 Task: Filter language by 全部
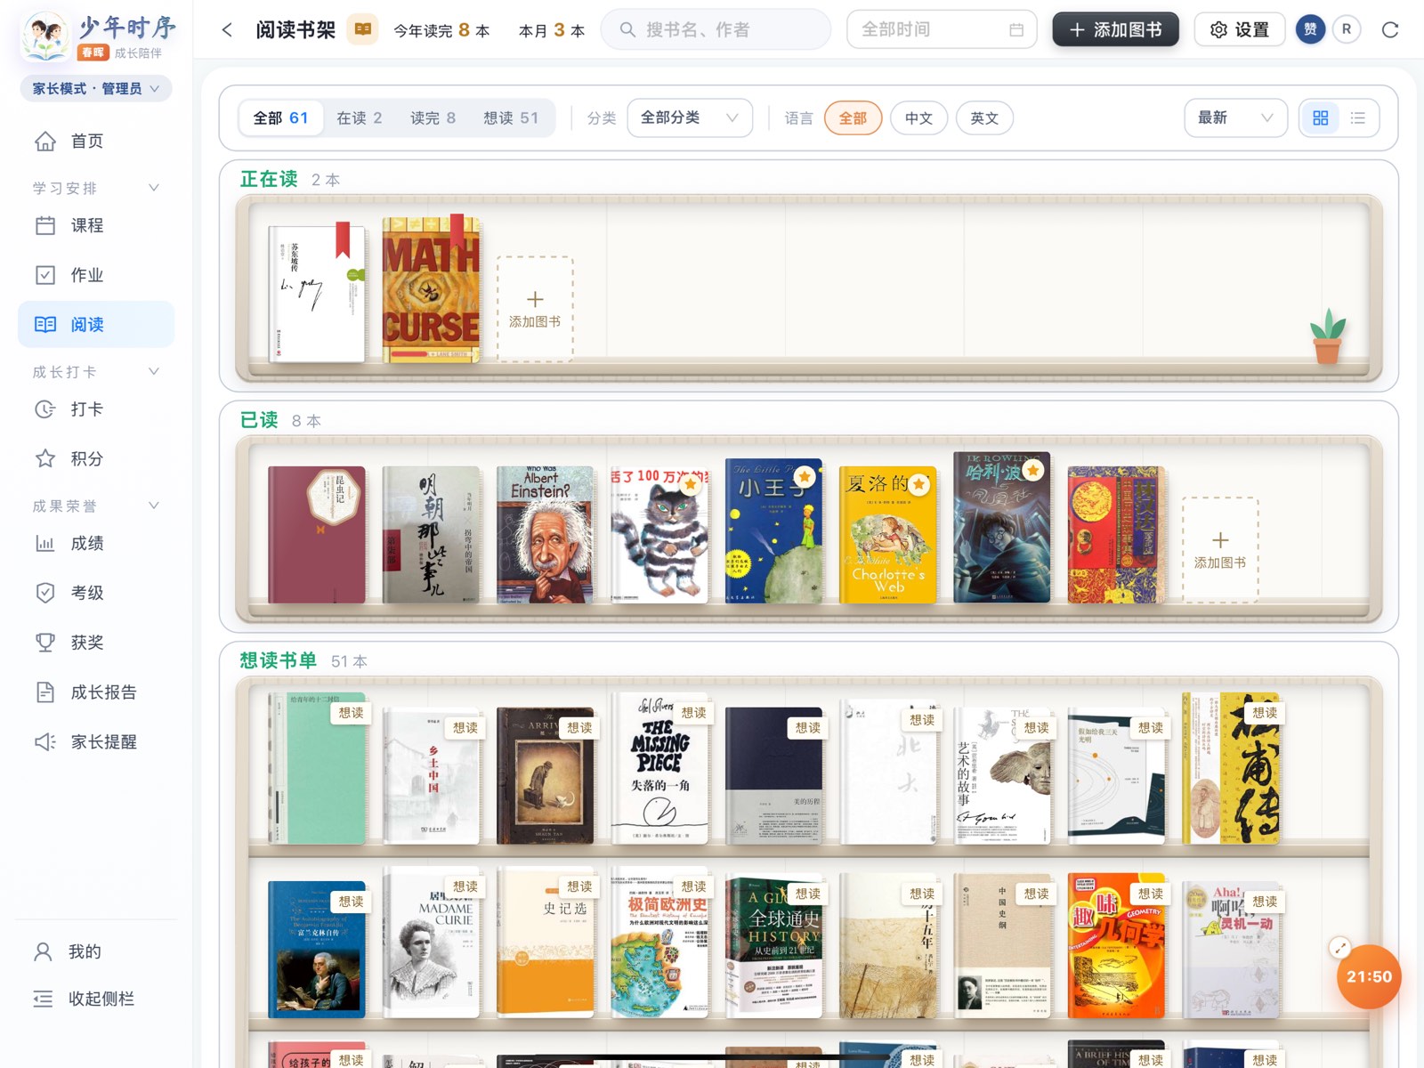[853, 118]
